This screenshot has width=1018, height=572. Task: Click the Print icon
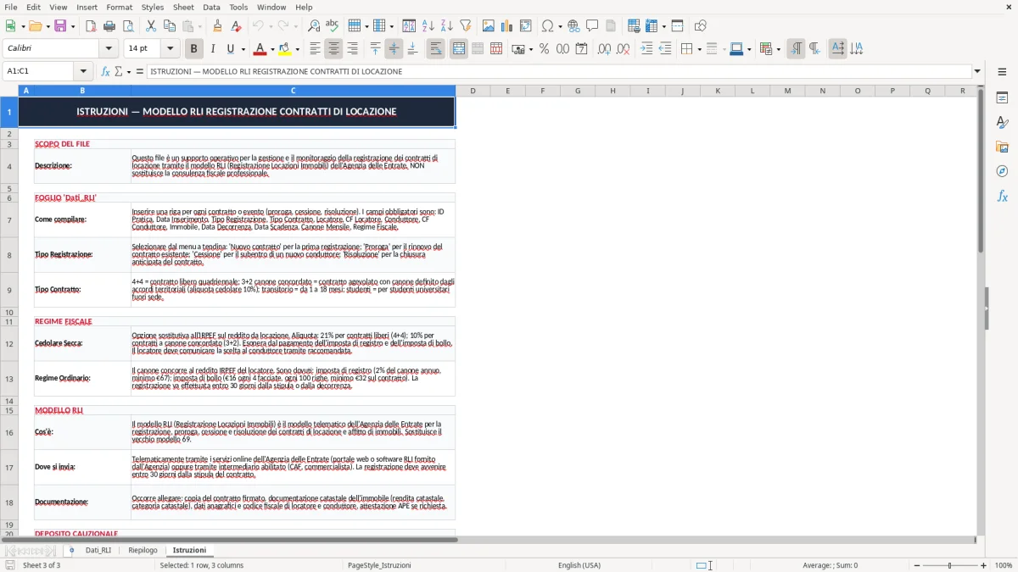point(109,26)
